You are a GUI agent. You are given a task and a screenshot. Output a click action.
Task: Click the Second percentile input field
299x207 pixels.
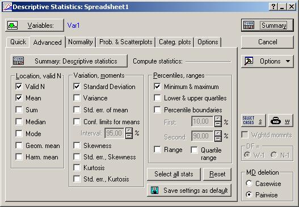[203, 136]
